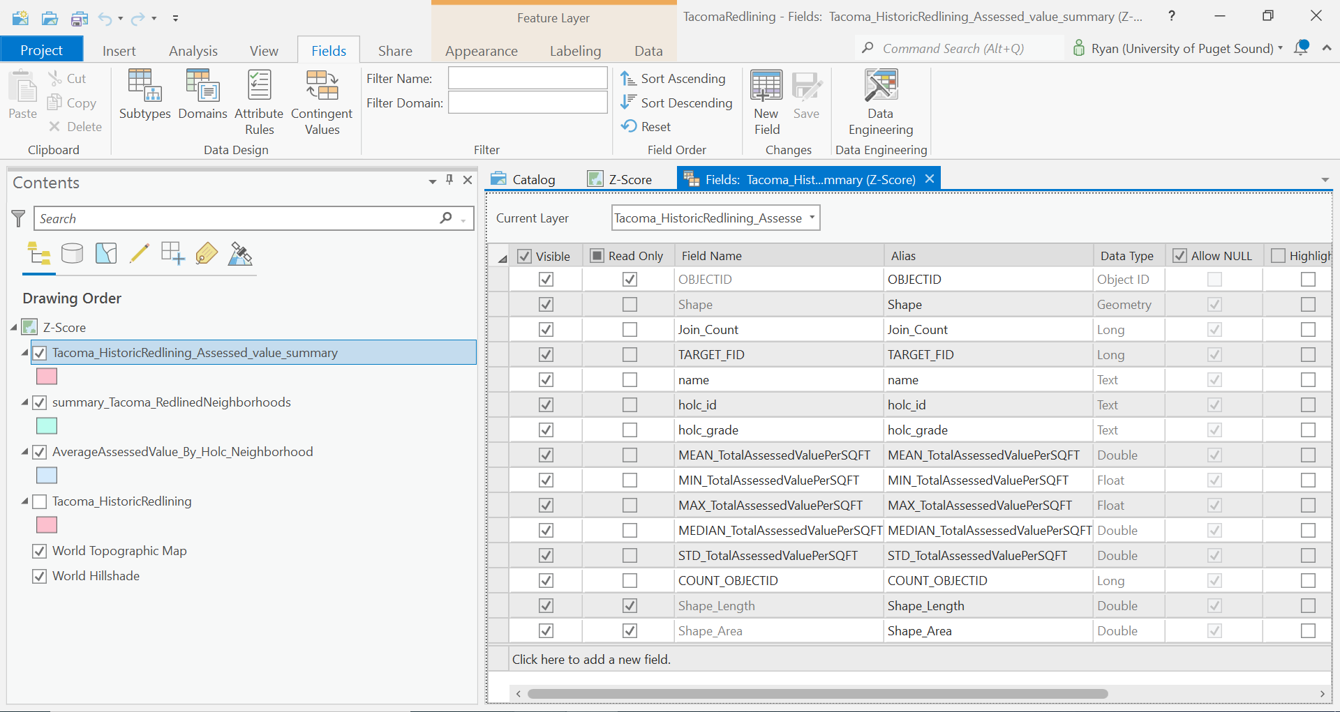Viewport: 1340px width, 712px height.
Task: Open Attribute Rules
Action: [259, 103]
